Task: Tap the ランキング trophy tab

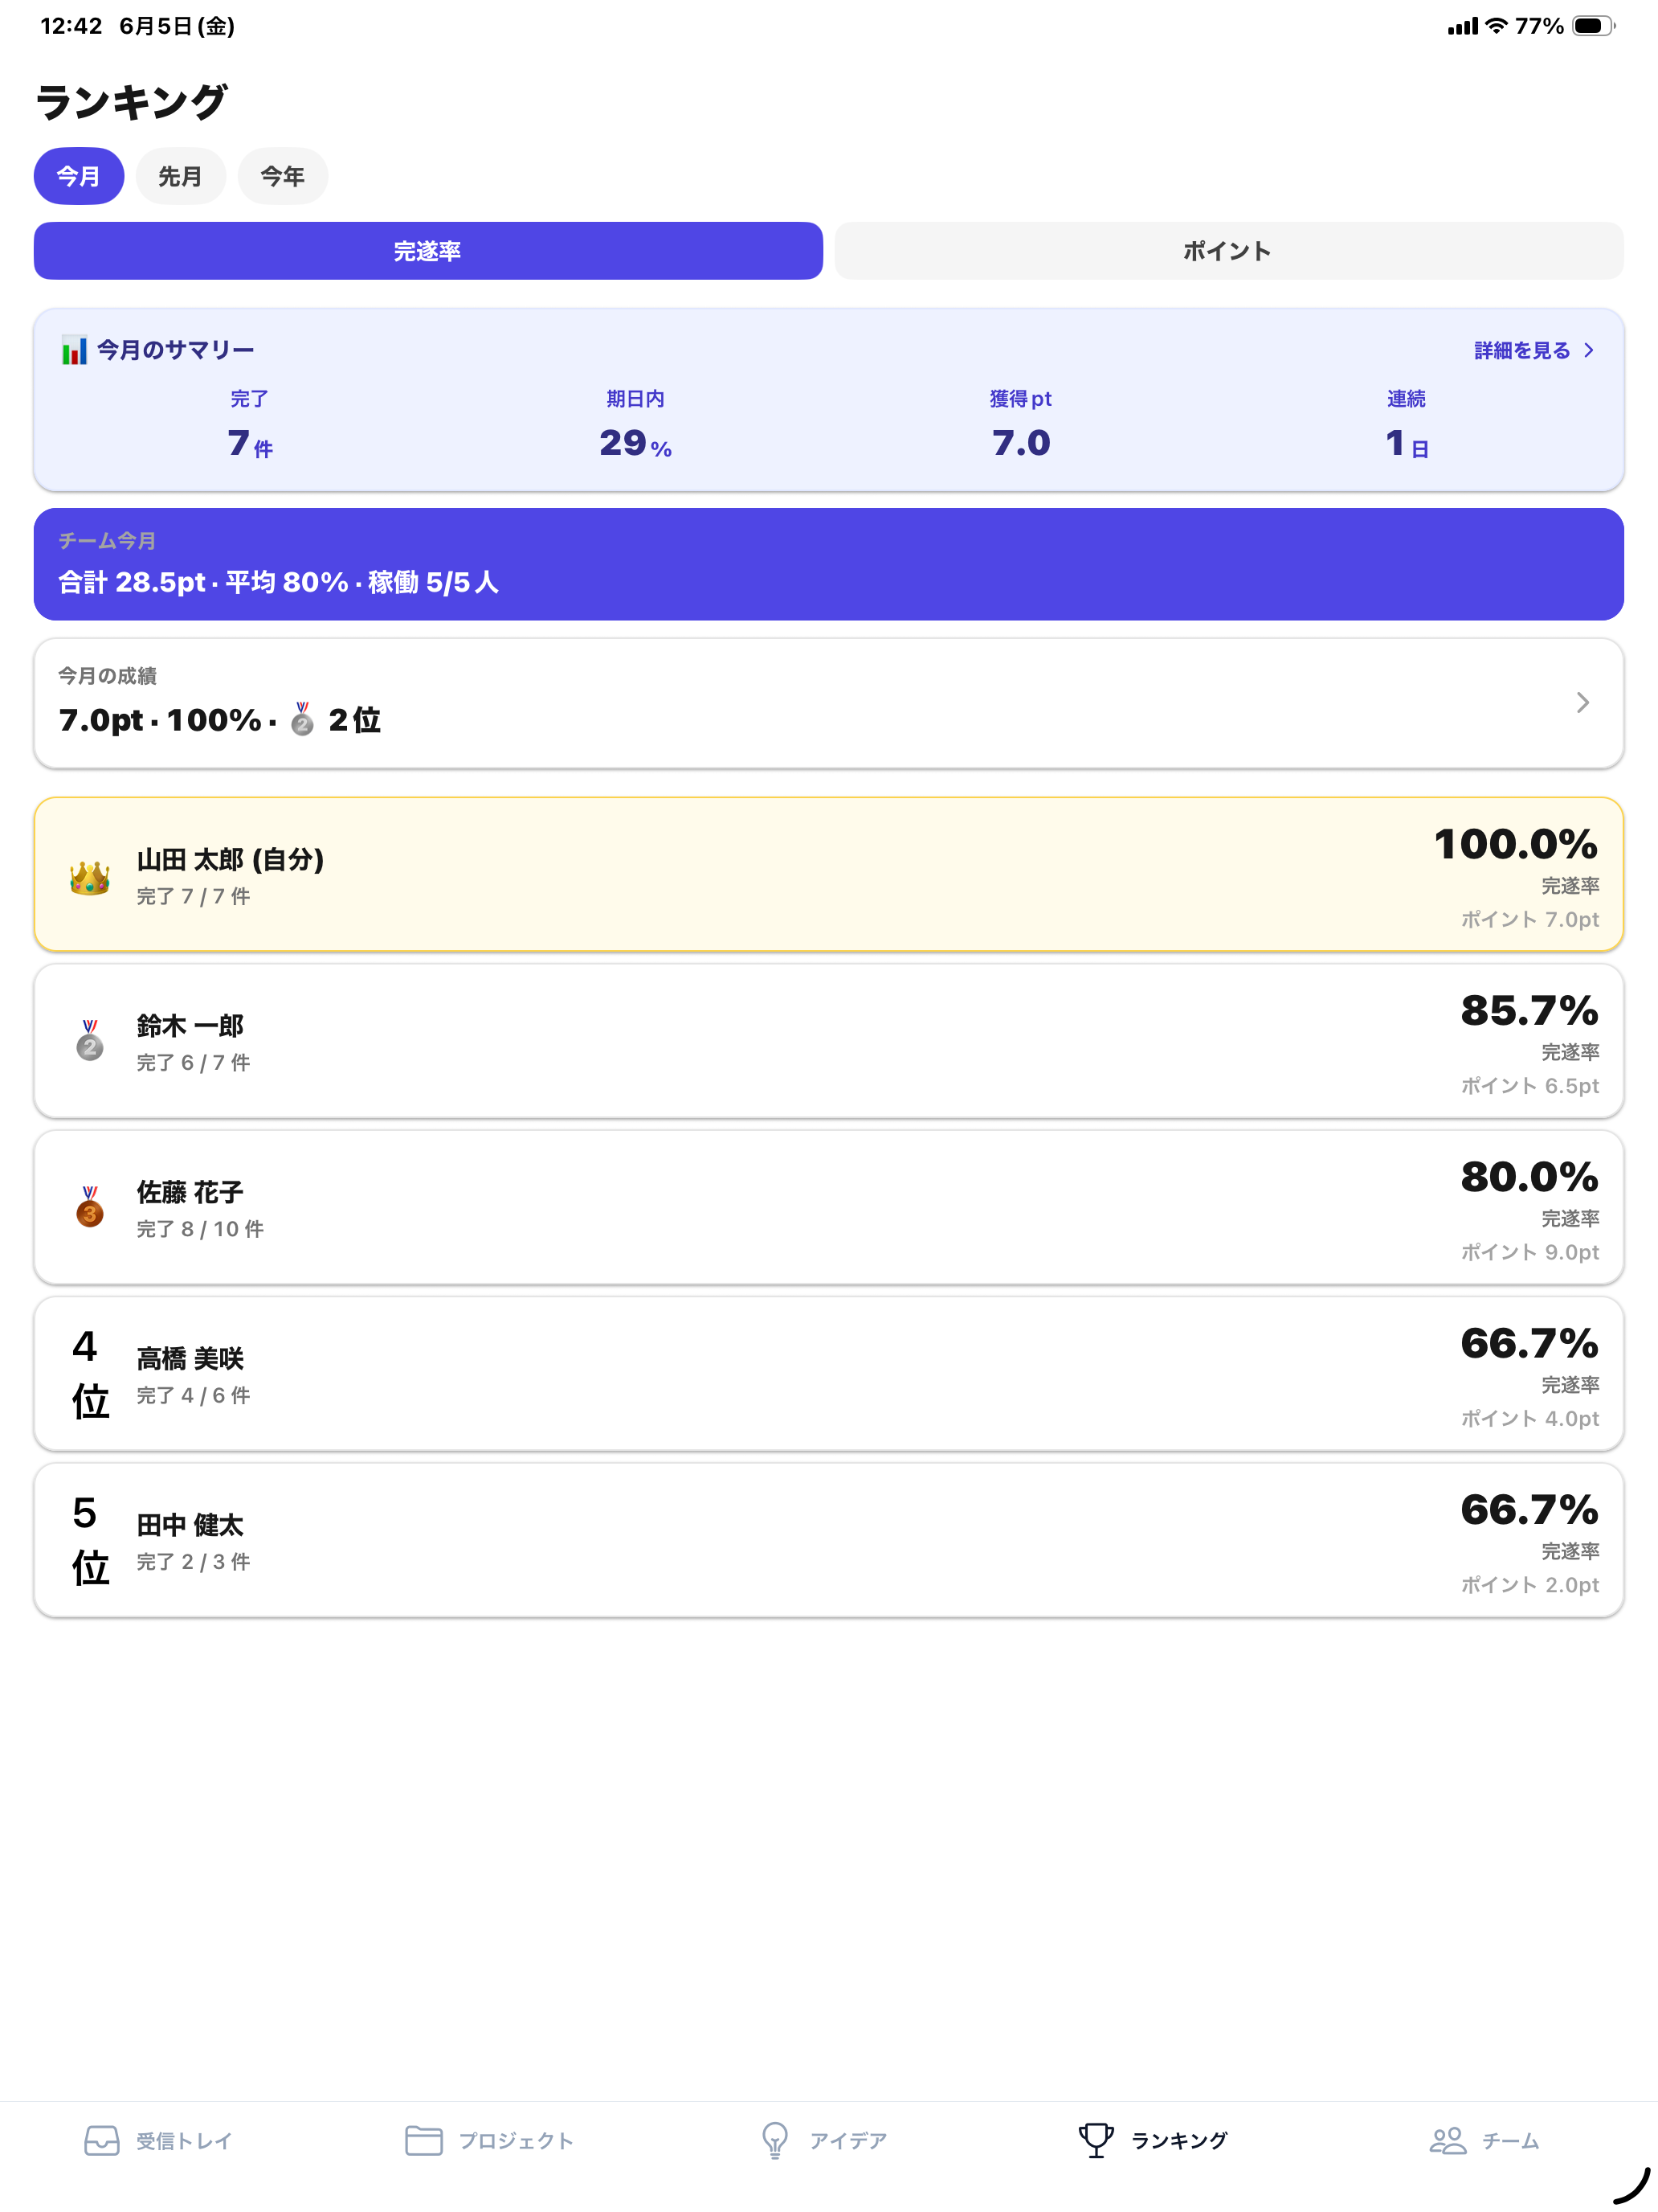Action: click(1152, 2140)
